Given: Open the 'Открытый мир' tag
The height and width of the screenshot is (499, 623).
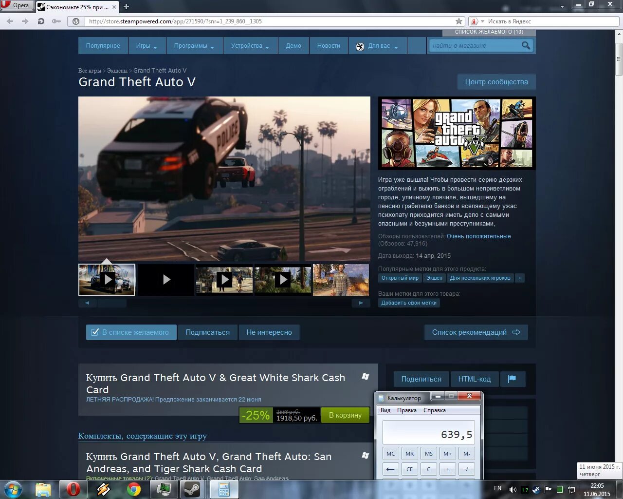Looking at the screenshot, I should point(400,278).
